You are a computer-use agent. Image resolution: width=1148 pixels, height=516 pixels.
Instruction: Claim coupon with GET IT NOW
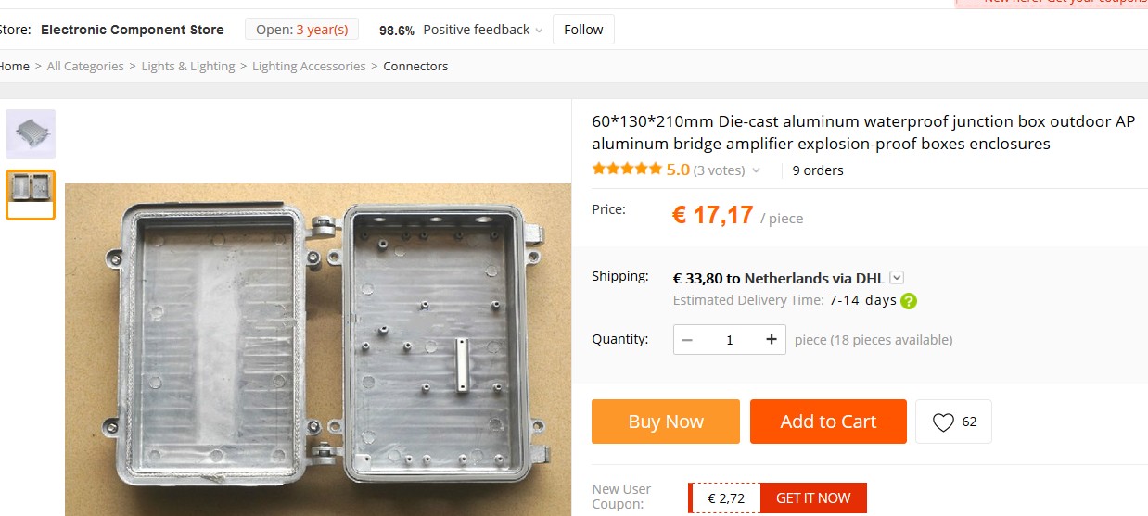(x=813, y=498)
